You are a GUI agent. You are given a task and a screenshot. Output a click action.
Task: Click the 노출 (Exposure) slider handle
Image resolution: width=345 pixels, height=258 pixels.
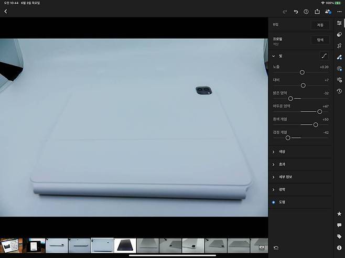tap(302, 72)
